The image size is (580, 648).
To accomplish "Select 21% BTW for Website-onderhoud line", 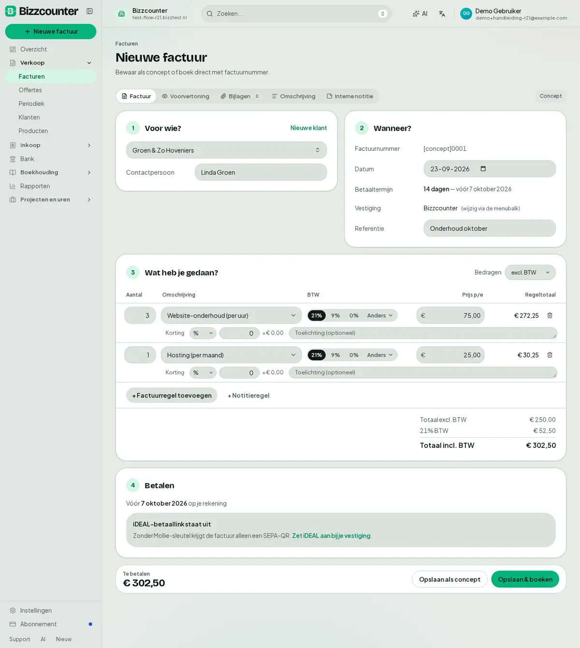I will [x=317, y=315].
